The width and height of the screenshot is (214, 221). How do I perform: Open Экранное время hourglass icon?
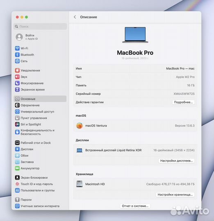(x=17, y=90)
